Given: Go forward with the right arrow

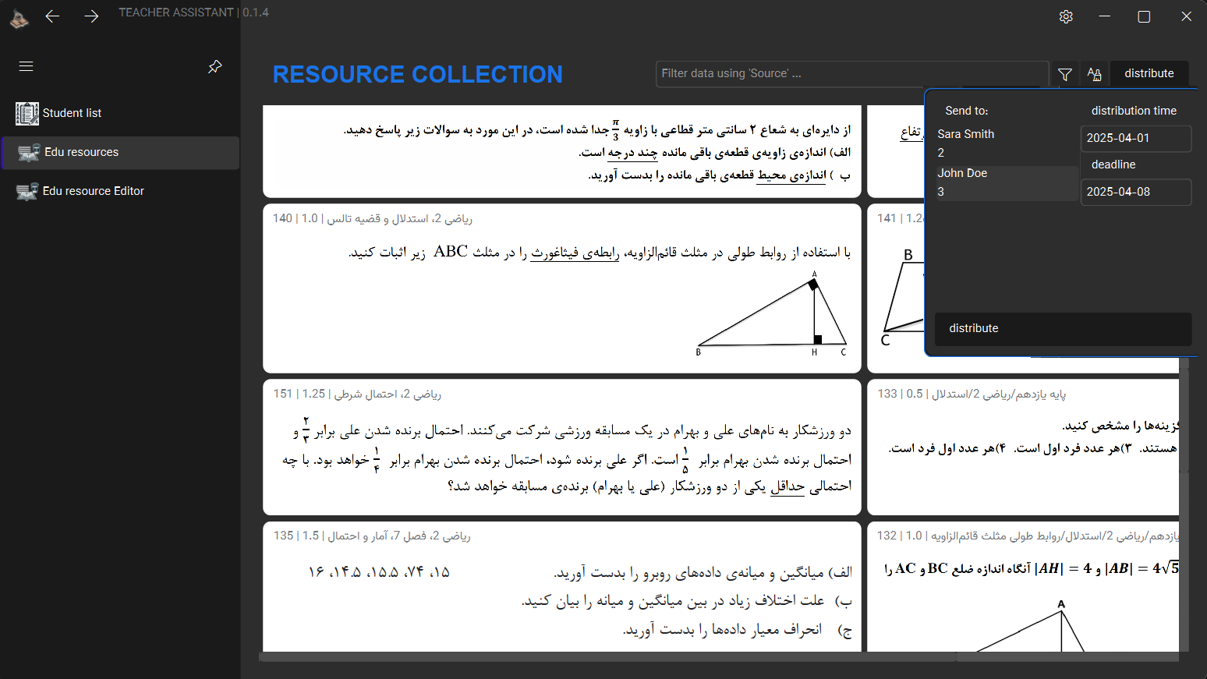Looking at the screenshot, I should pos(91,16).
